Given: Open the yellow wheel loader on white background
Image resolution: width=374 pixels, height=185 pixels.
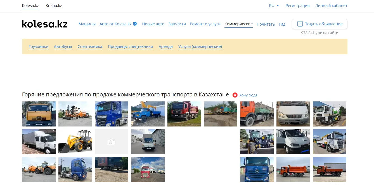Looking at the screenshot, I should [75, 142].
